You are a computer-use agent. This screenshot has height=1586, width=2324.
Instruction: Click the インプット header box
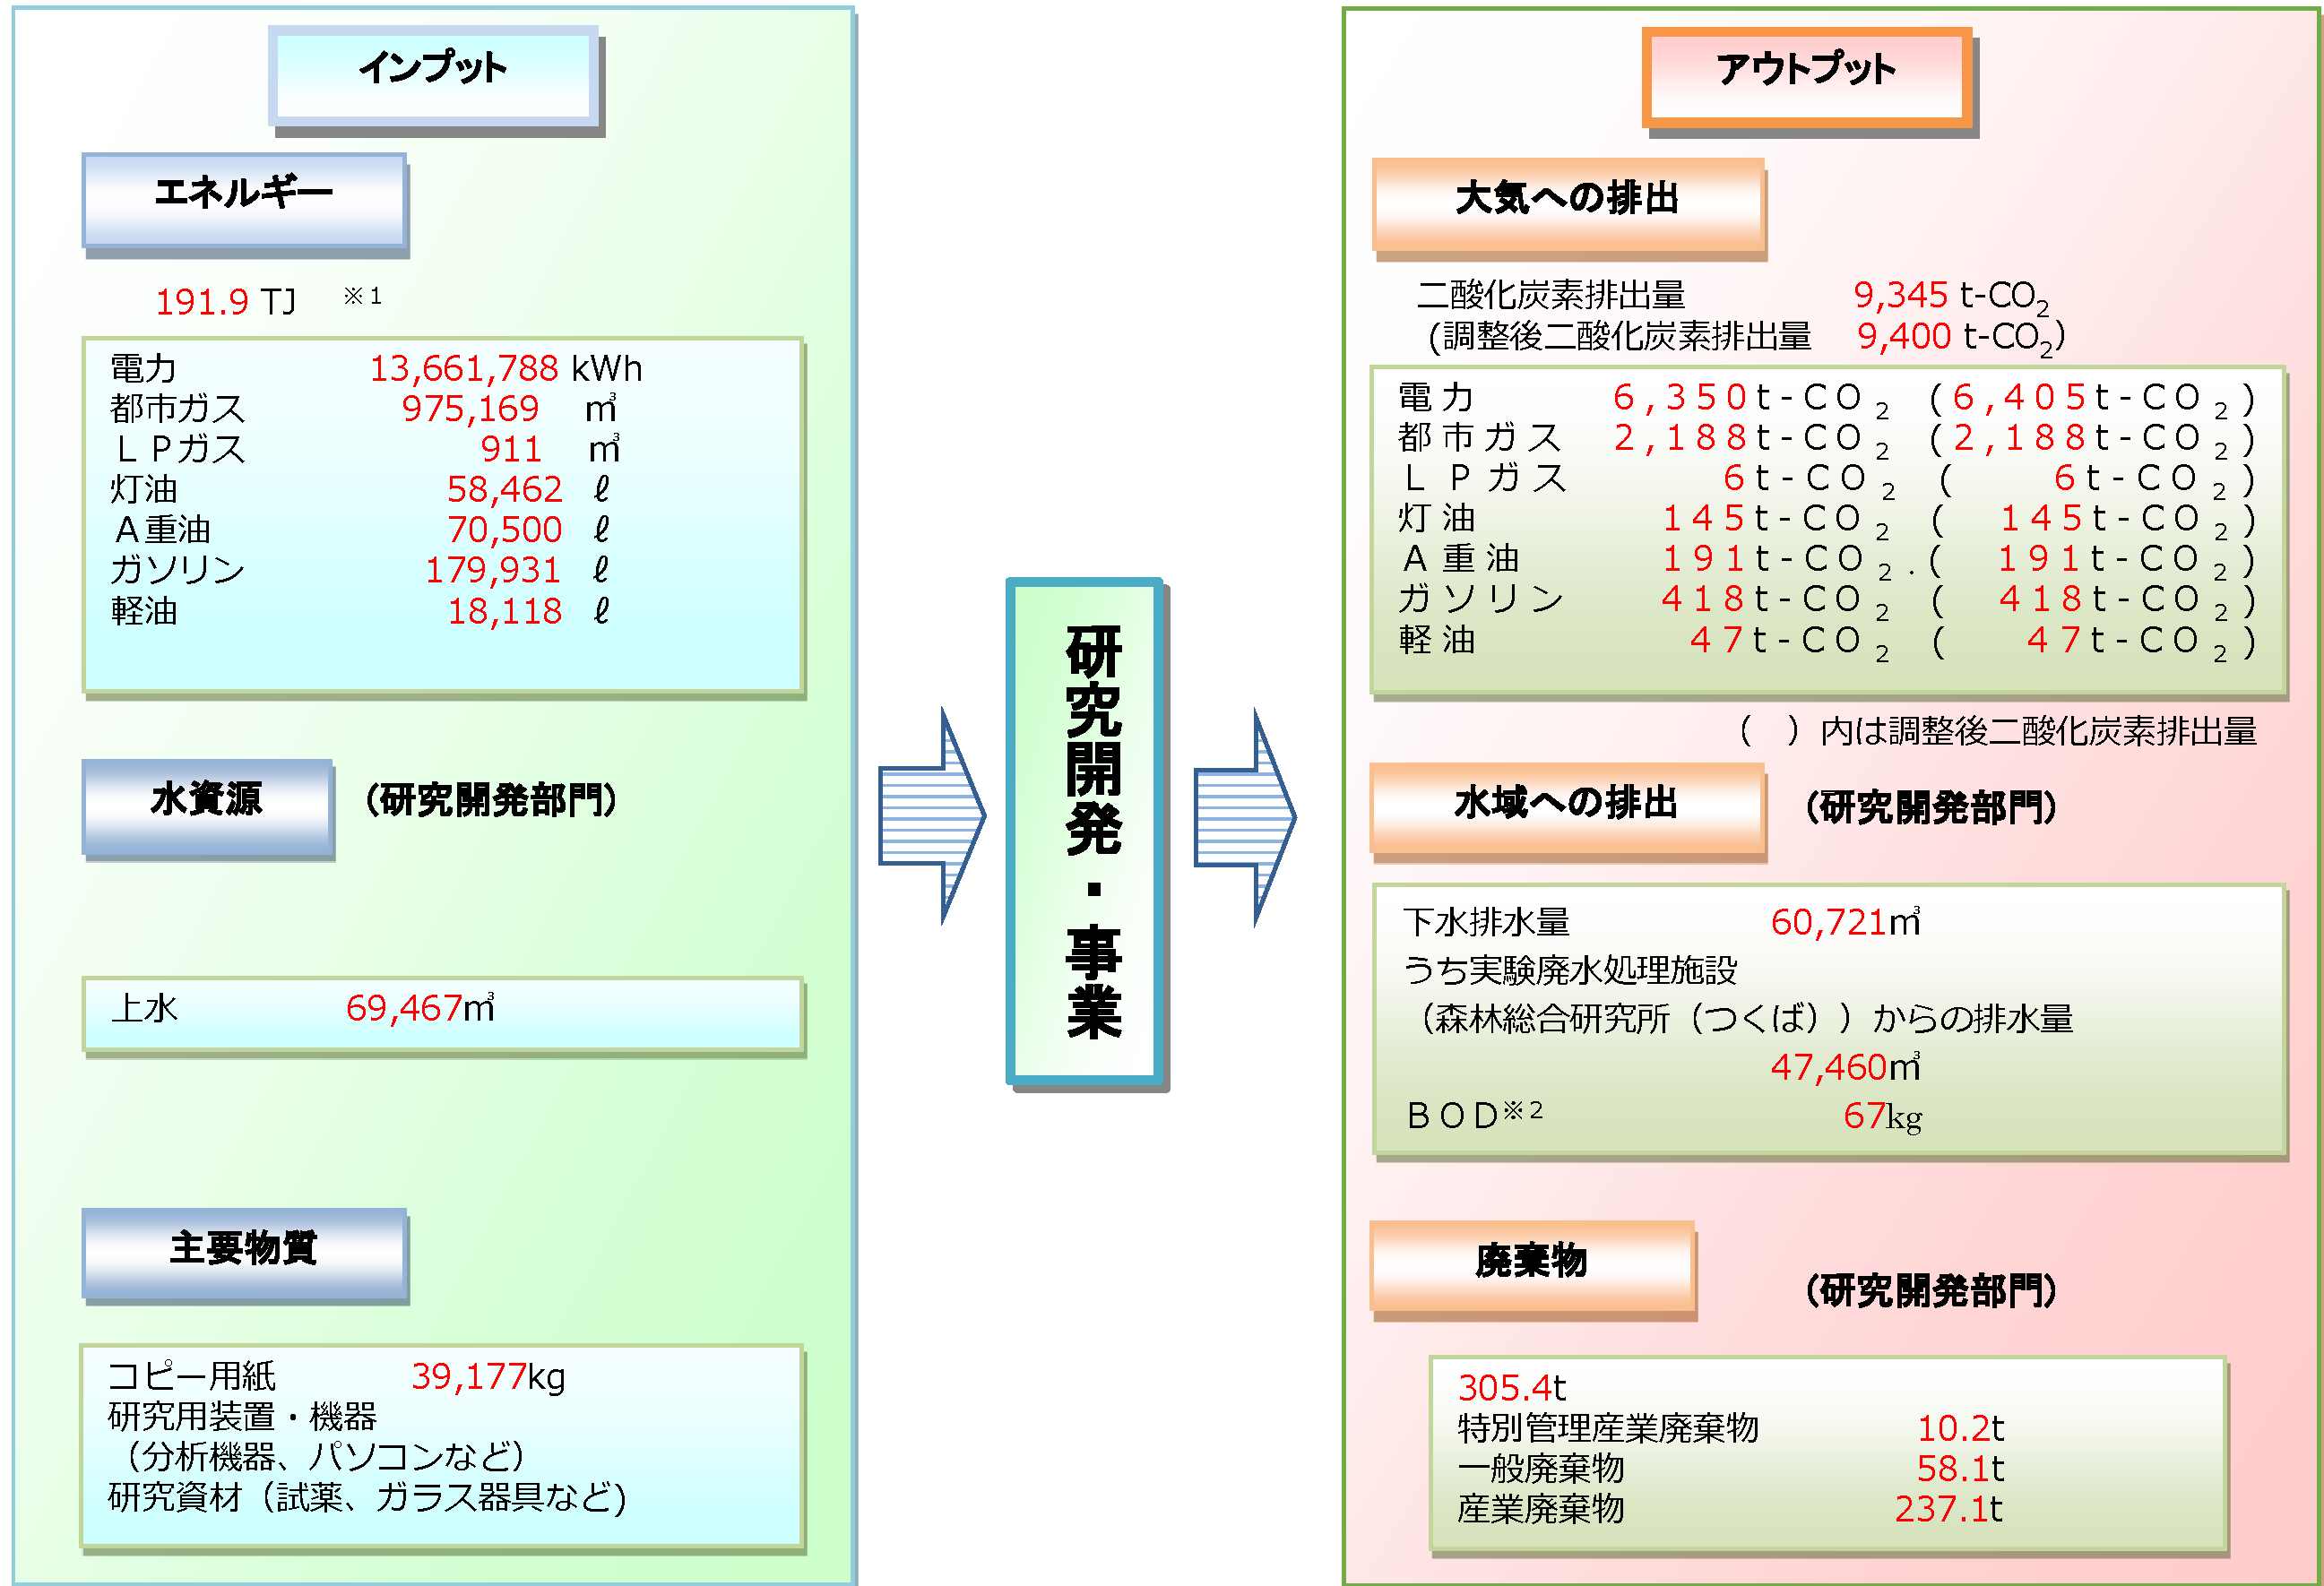tap(435, 78)
